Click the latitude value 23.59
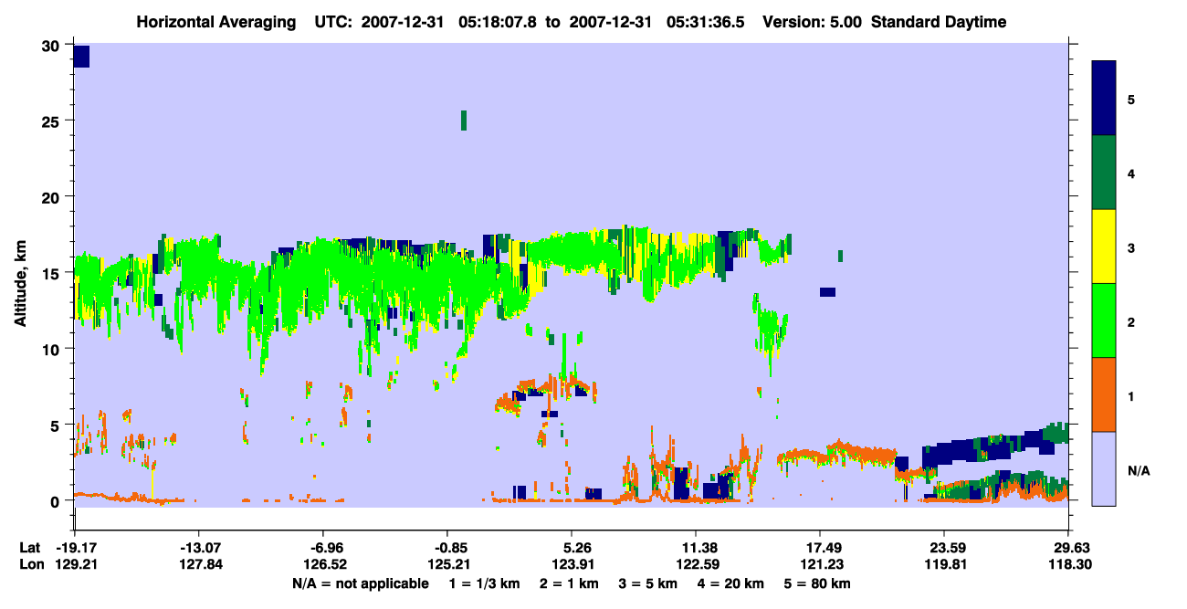The height and width of the screenshot is (609, 1187). click(x=943, y=549)
